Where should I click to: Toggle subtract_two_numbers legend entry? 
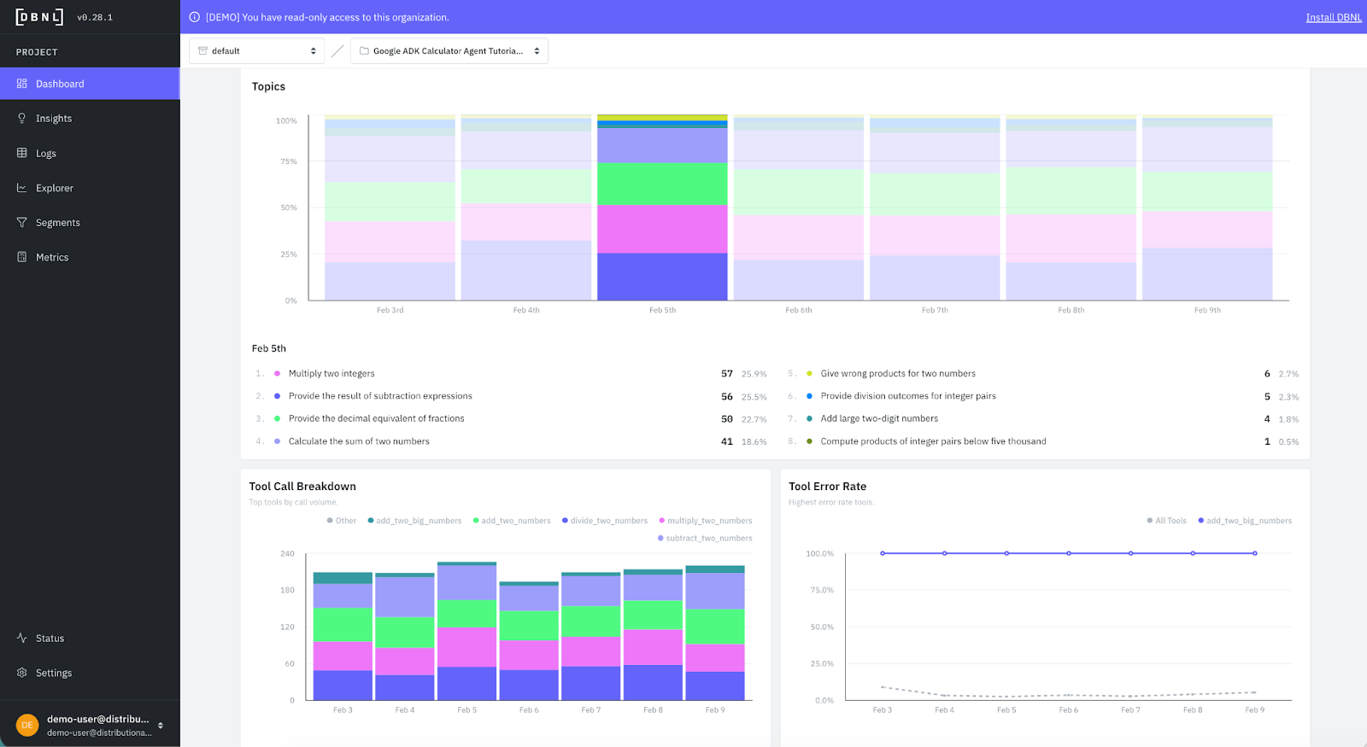(x=705, y=539)
